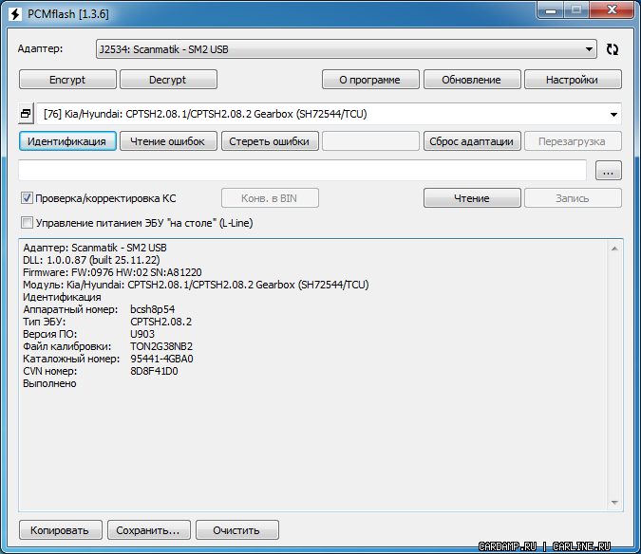Enable Управление питанием ЭБУ "на столе" checkbox
Viewport: 641px width, 554px height.
pyautogui.click(x=27, y=223)
